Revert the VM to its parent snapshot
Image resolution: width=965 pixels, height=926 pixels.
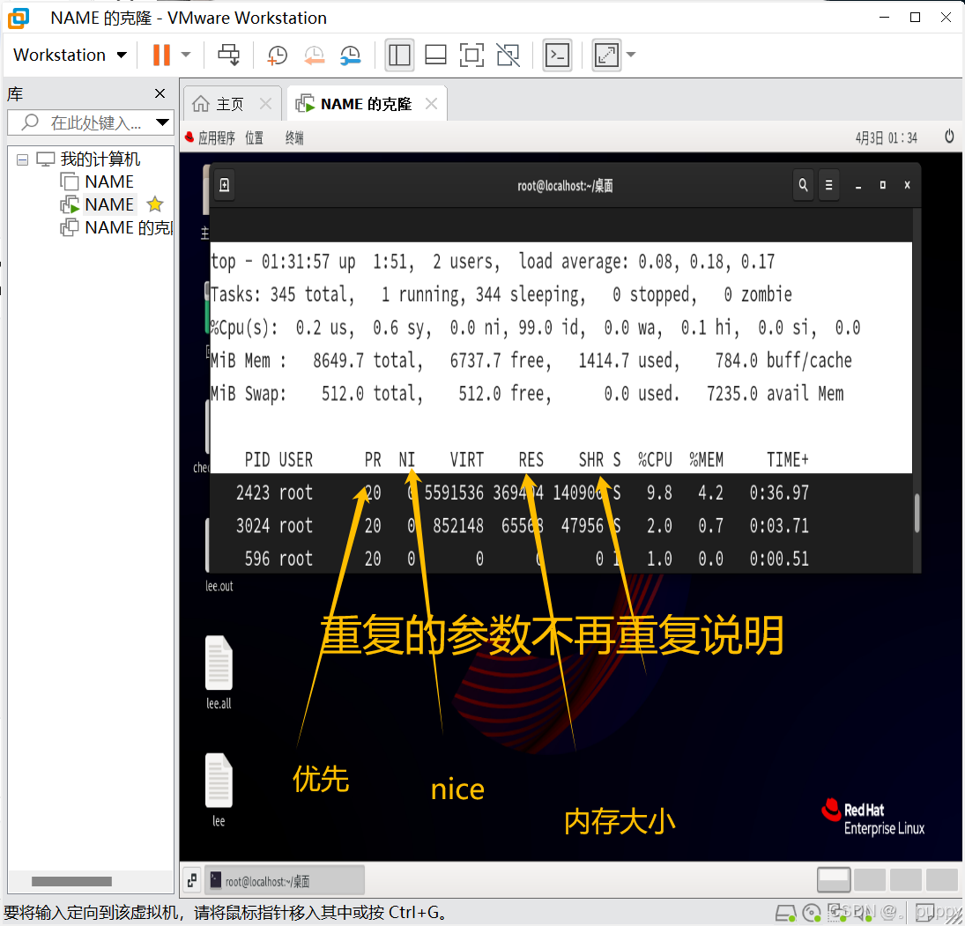(x=314, y=55)
